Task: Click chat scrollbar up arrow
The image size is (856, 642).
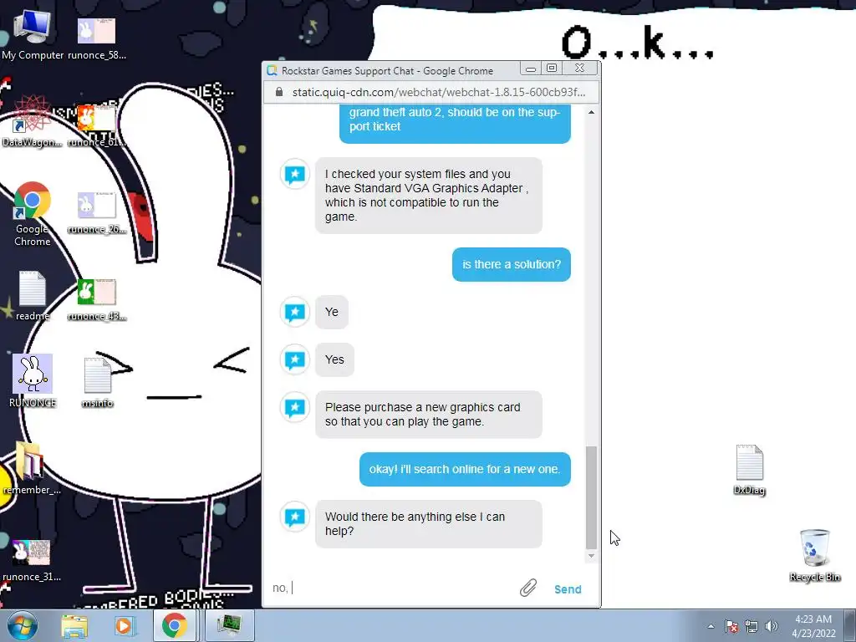Action: click(x=591, y=112)
